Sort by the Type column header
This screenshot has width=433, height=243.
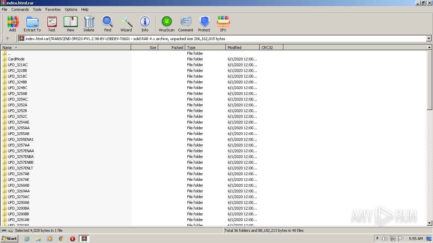point(205,48)
